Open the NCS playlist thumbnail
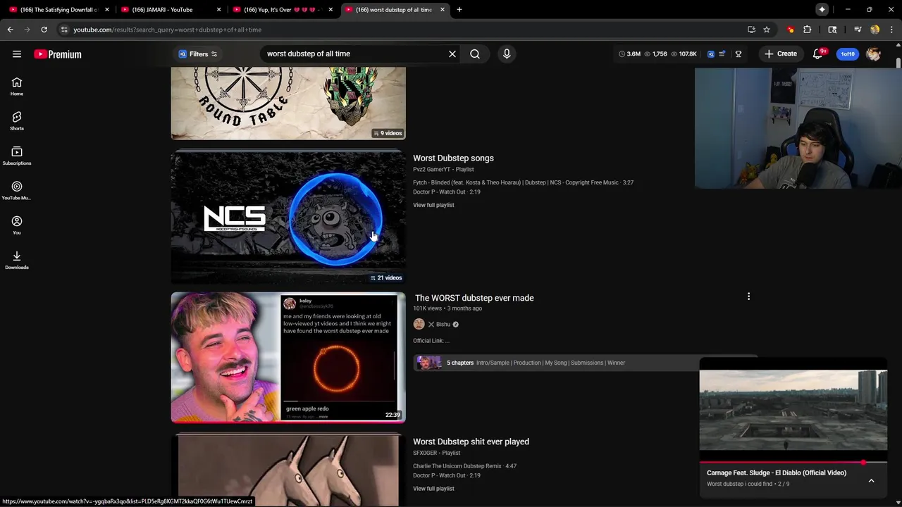This screenshot has width=902, height=507. point(288,218)
